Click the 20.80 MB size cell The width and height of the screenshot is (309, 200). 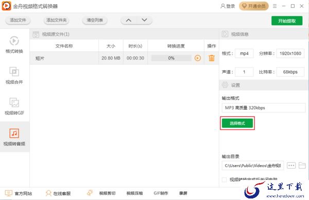point(111,58)
